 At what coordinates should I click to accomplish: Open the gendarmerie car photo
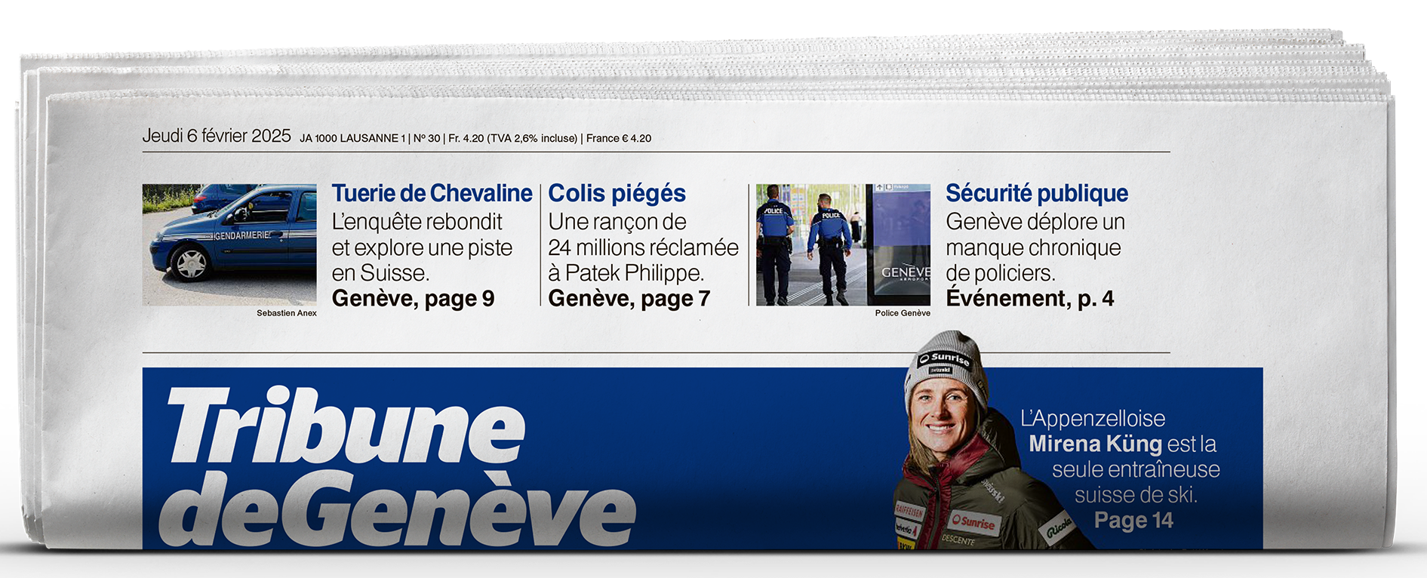tap(229, 244)
